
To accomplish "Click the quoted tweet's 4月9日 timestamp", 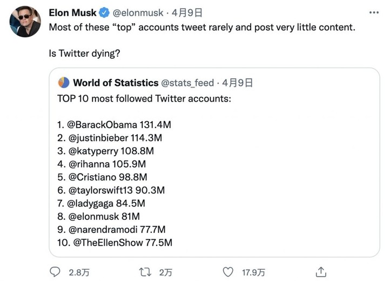I will [238, 83].
